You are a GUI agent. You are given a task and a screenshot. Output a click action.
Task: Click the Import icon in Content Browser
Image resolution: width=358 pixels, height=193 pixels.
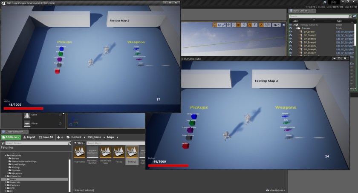tap(29, 137)
